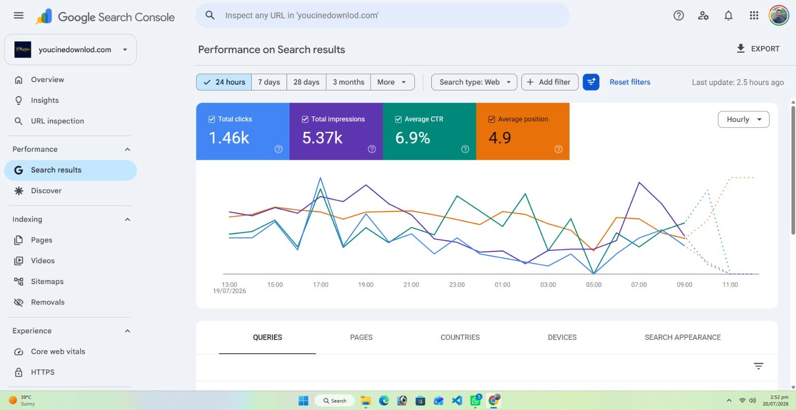Open the Help question mark icon
The image size is (796, 410).
coord(679,15)
